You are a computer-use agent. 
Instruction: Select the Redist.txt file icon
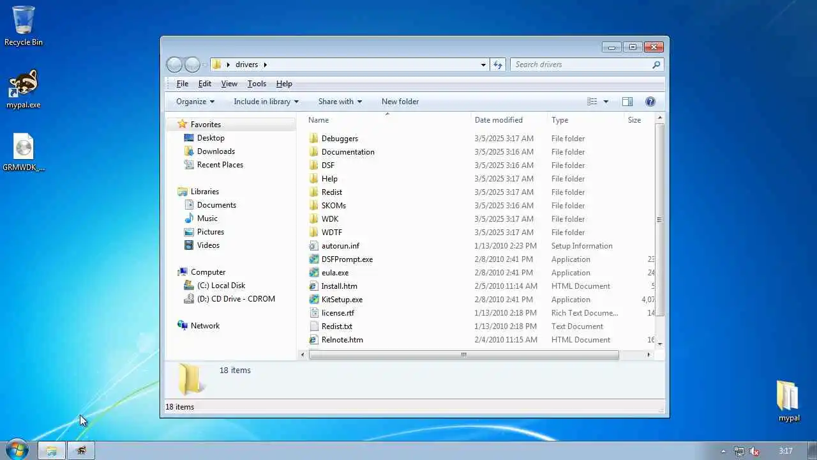tap(313, 326)
